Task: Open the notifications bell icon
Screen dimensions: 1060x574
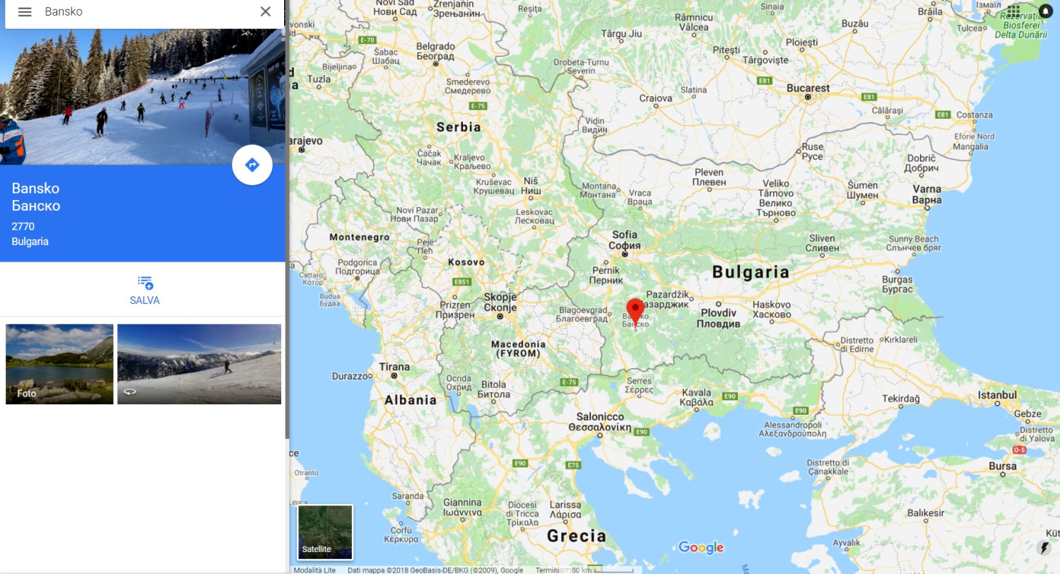Action: [x=1046, y=11]
